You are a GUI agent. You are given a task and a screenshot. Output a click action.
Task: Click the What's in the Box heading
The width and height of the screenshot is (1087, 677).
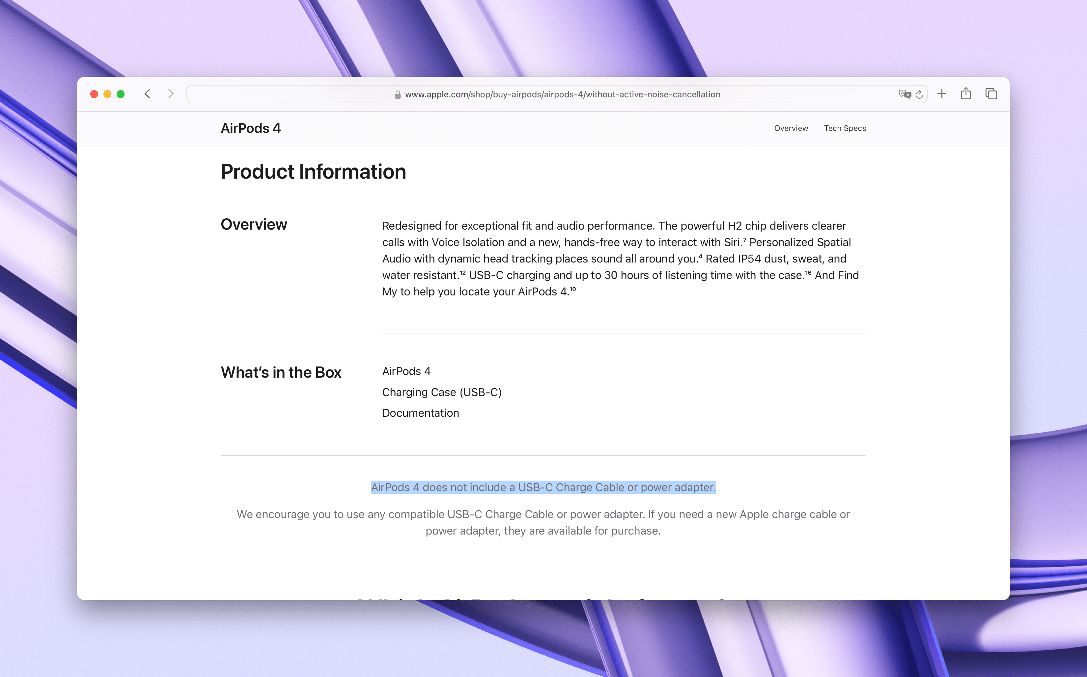[x=281, y=372]
